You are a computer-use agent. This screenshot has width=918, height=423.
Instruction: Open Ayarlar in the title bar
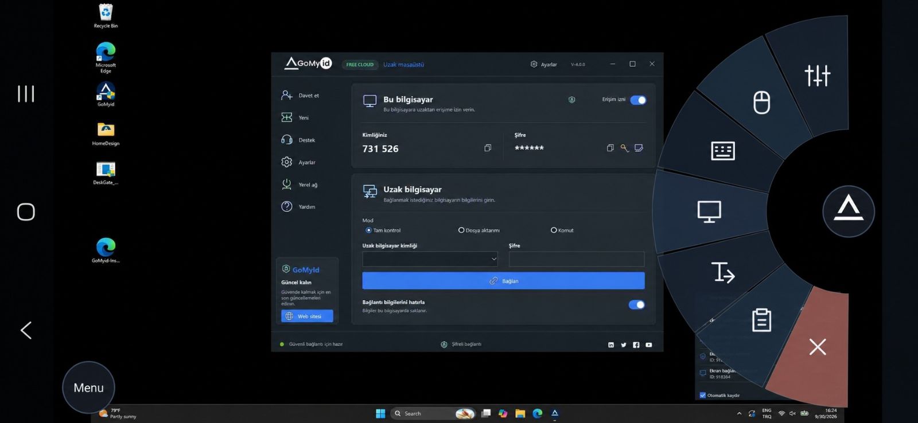543,65
